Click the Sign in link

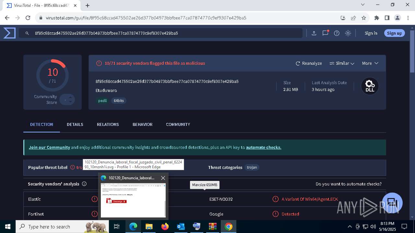pos(371,33)
